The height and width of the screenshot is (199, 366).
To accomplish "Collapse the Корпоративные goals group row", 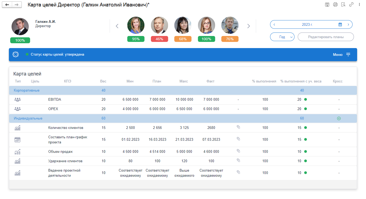I will click(183, 91).
